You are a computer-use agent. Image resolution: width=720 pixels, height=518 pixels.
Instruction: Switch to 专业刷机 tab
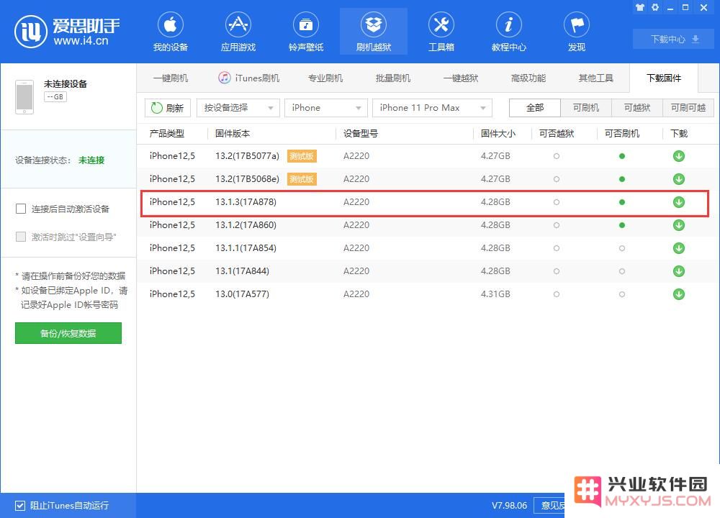tap(325, 78)
